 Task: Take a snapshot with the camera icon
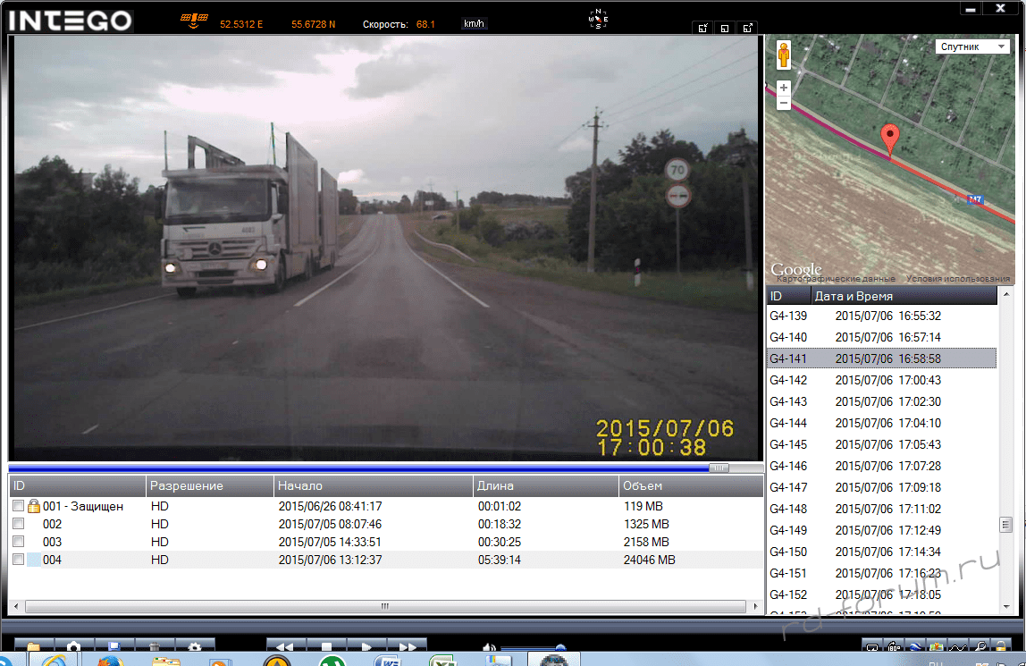click(74, 645)
